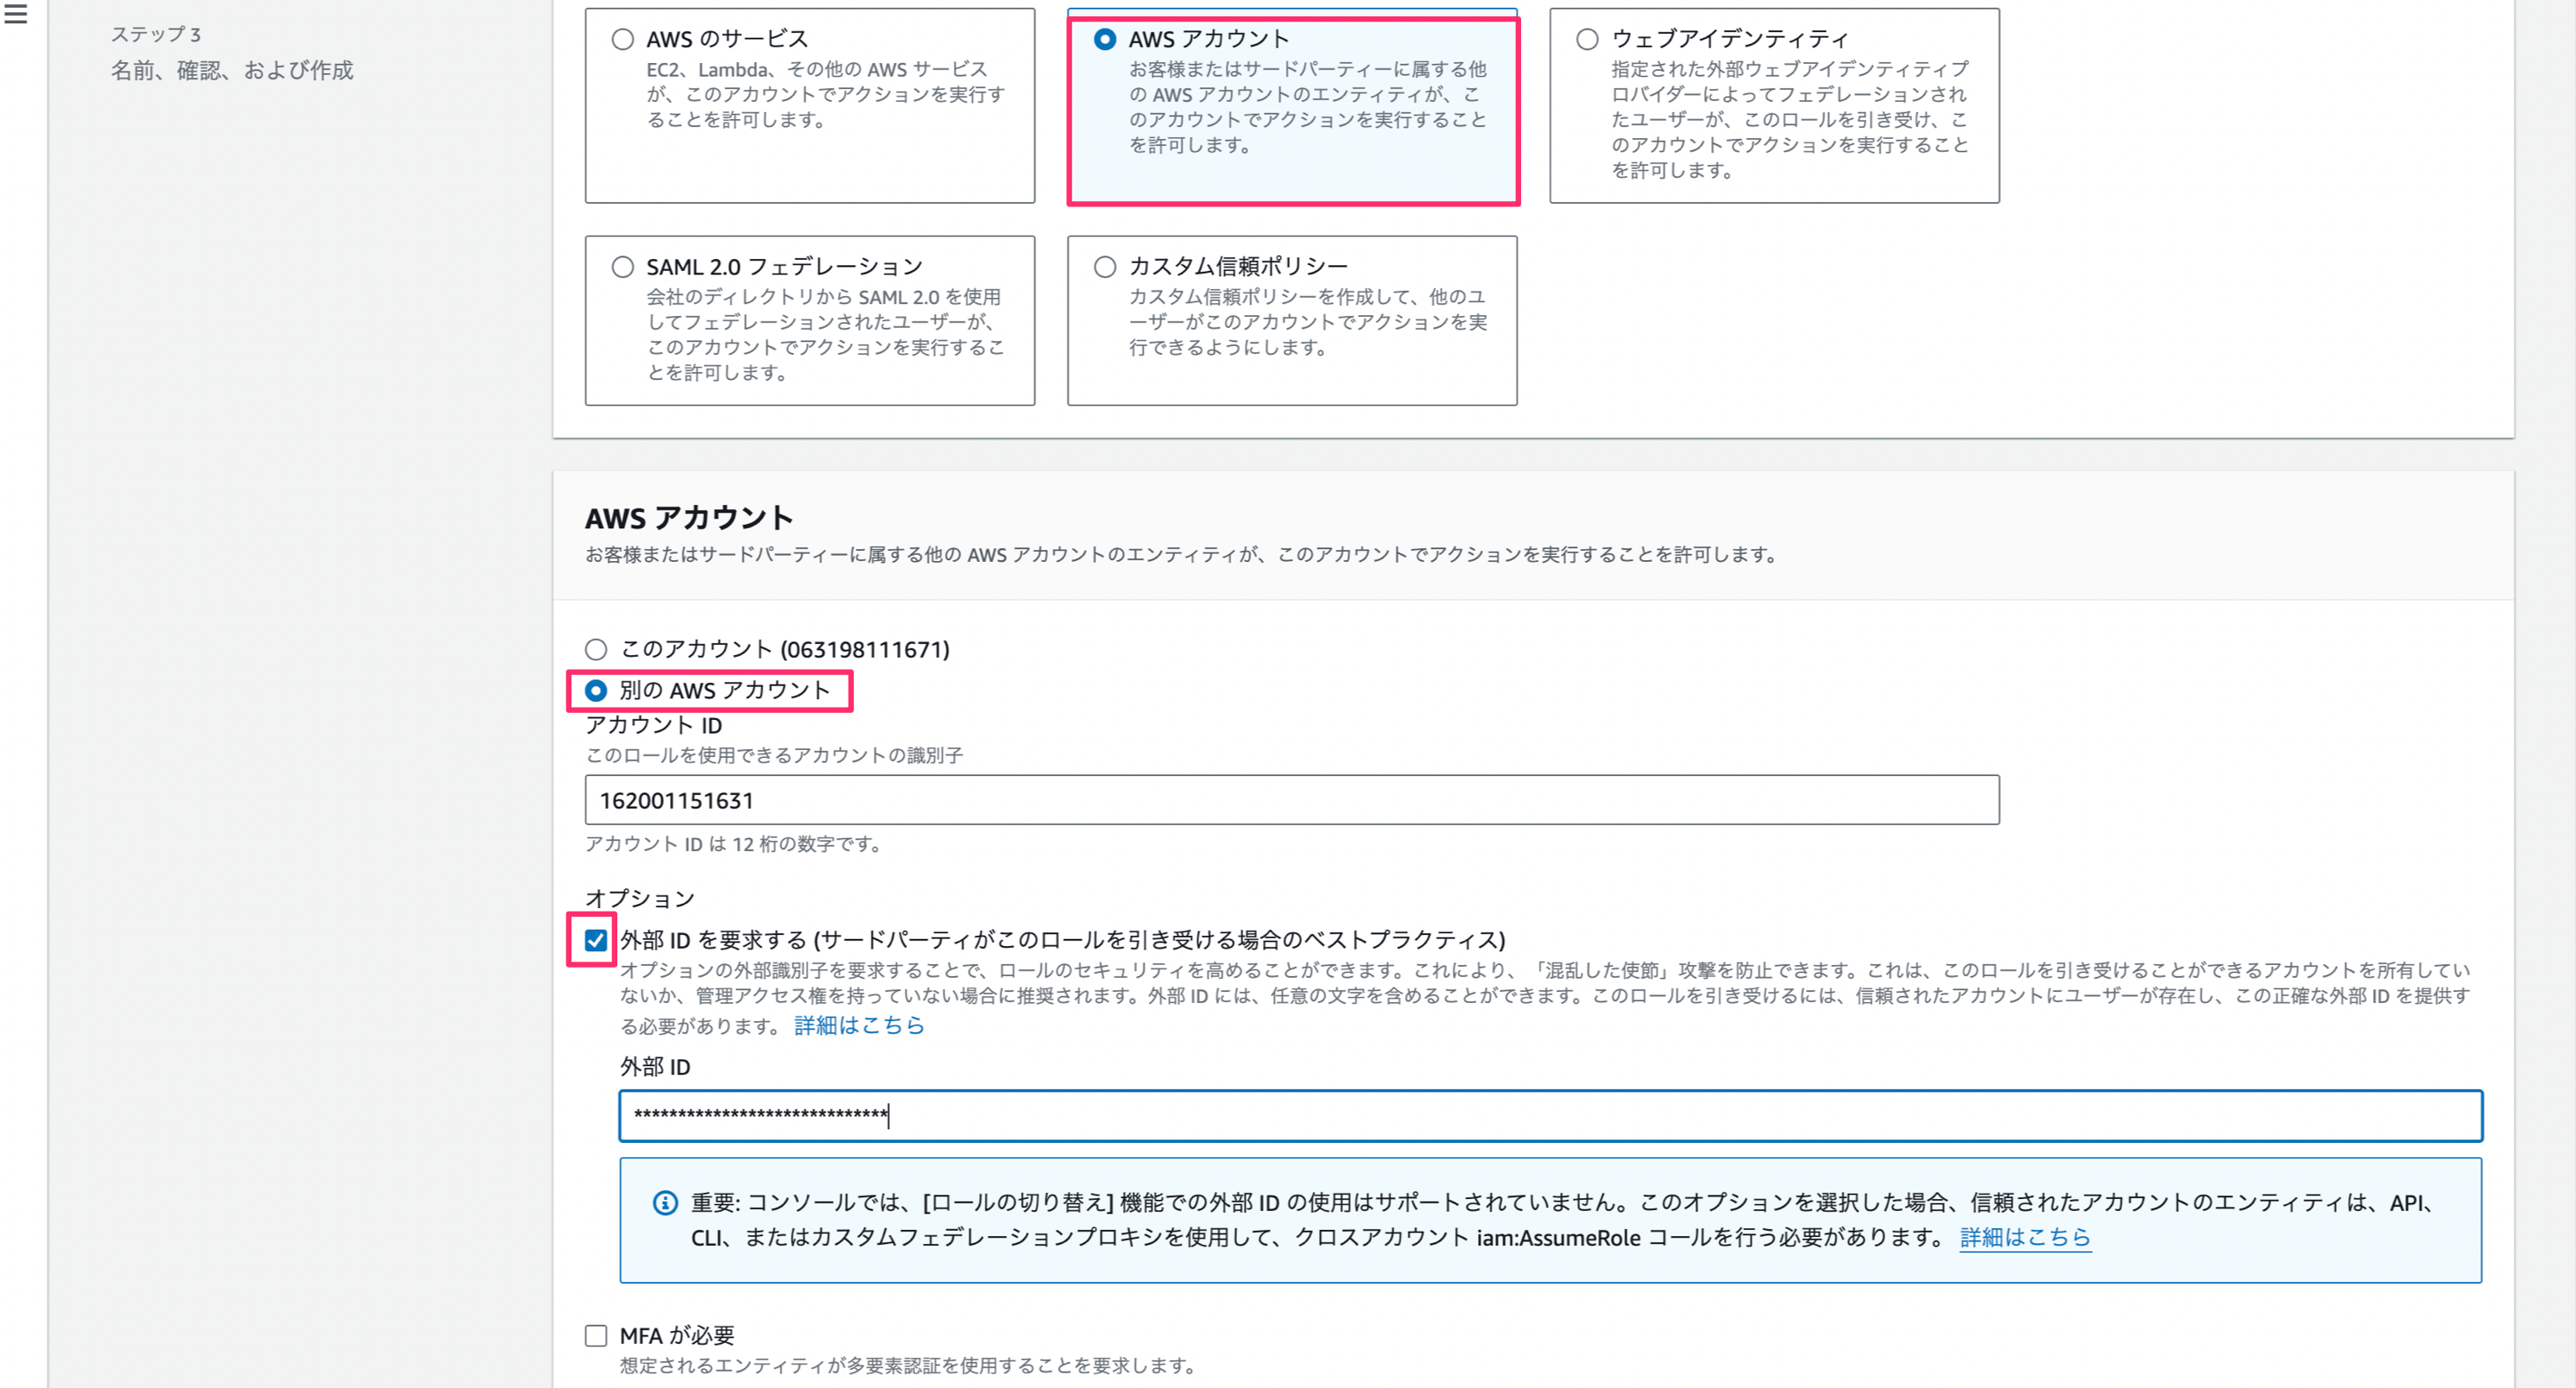Click the 外部 ID input field
Image resolution: width=2576 pixels, height=1388 pixels.
click(x=1551, y=1116)
